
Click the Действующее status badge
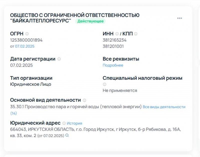90,21
